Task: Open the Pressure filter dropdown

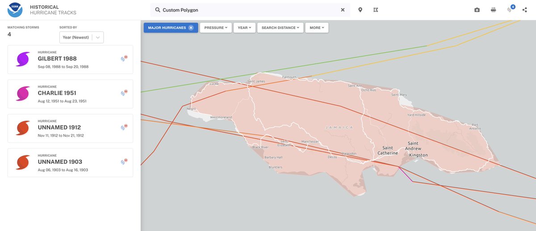Action: coord(216,28)
